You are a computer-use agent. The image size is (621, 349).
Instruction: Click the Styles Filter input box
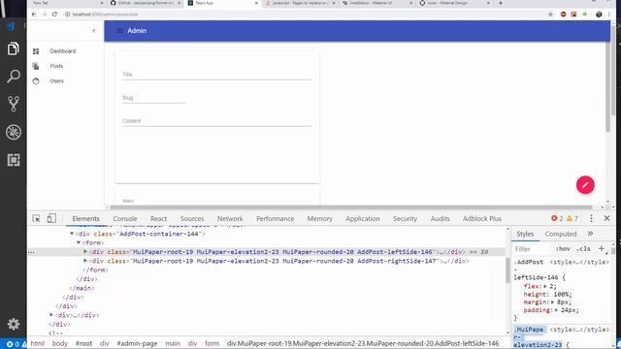tap(533, 249)
